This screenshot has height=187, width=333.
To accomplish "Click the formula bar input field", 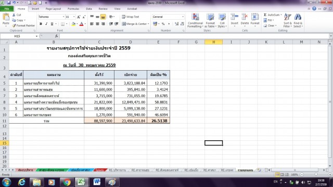I will pyautogui.click(x=194, y=36).
